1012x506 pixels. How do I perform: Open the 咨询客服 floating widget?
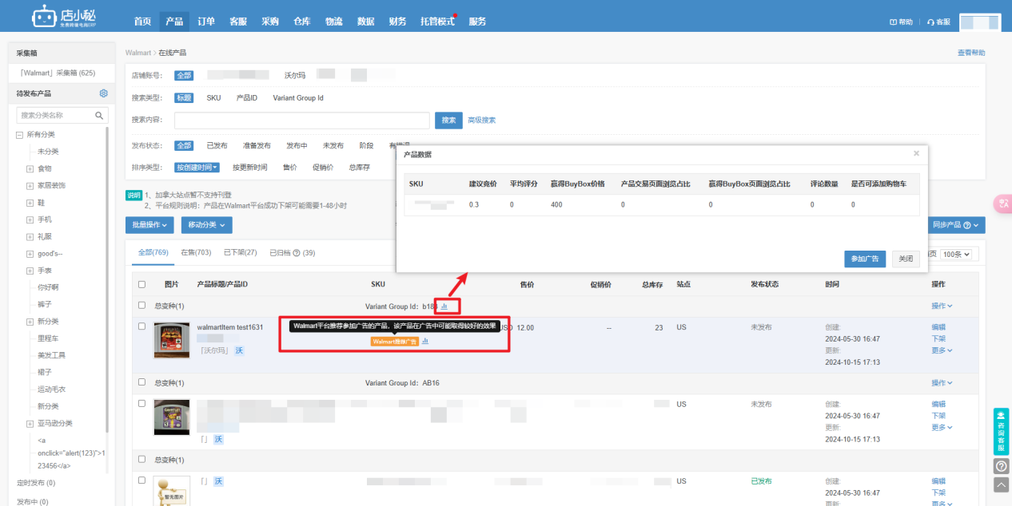[1001, 431]
